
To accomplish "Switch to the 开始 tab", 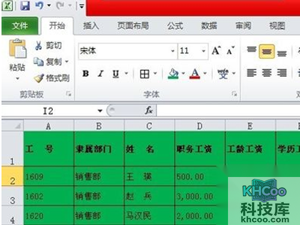I will [x=57, y=26].
